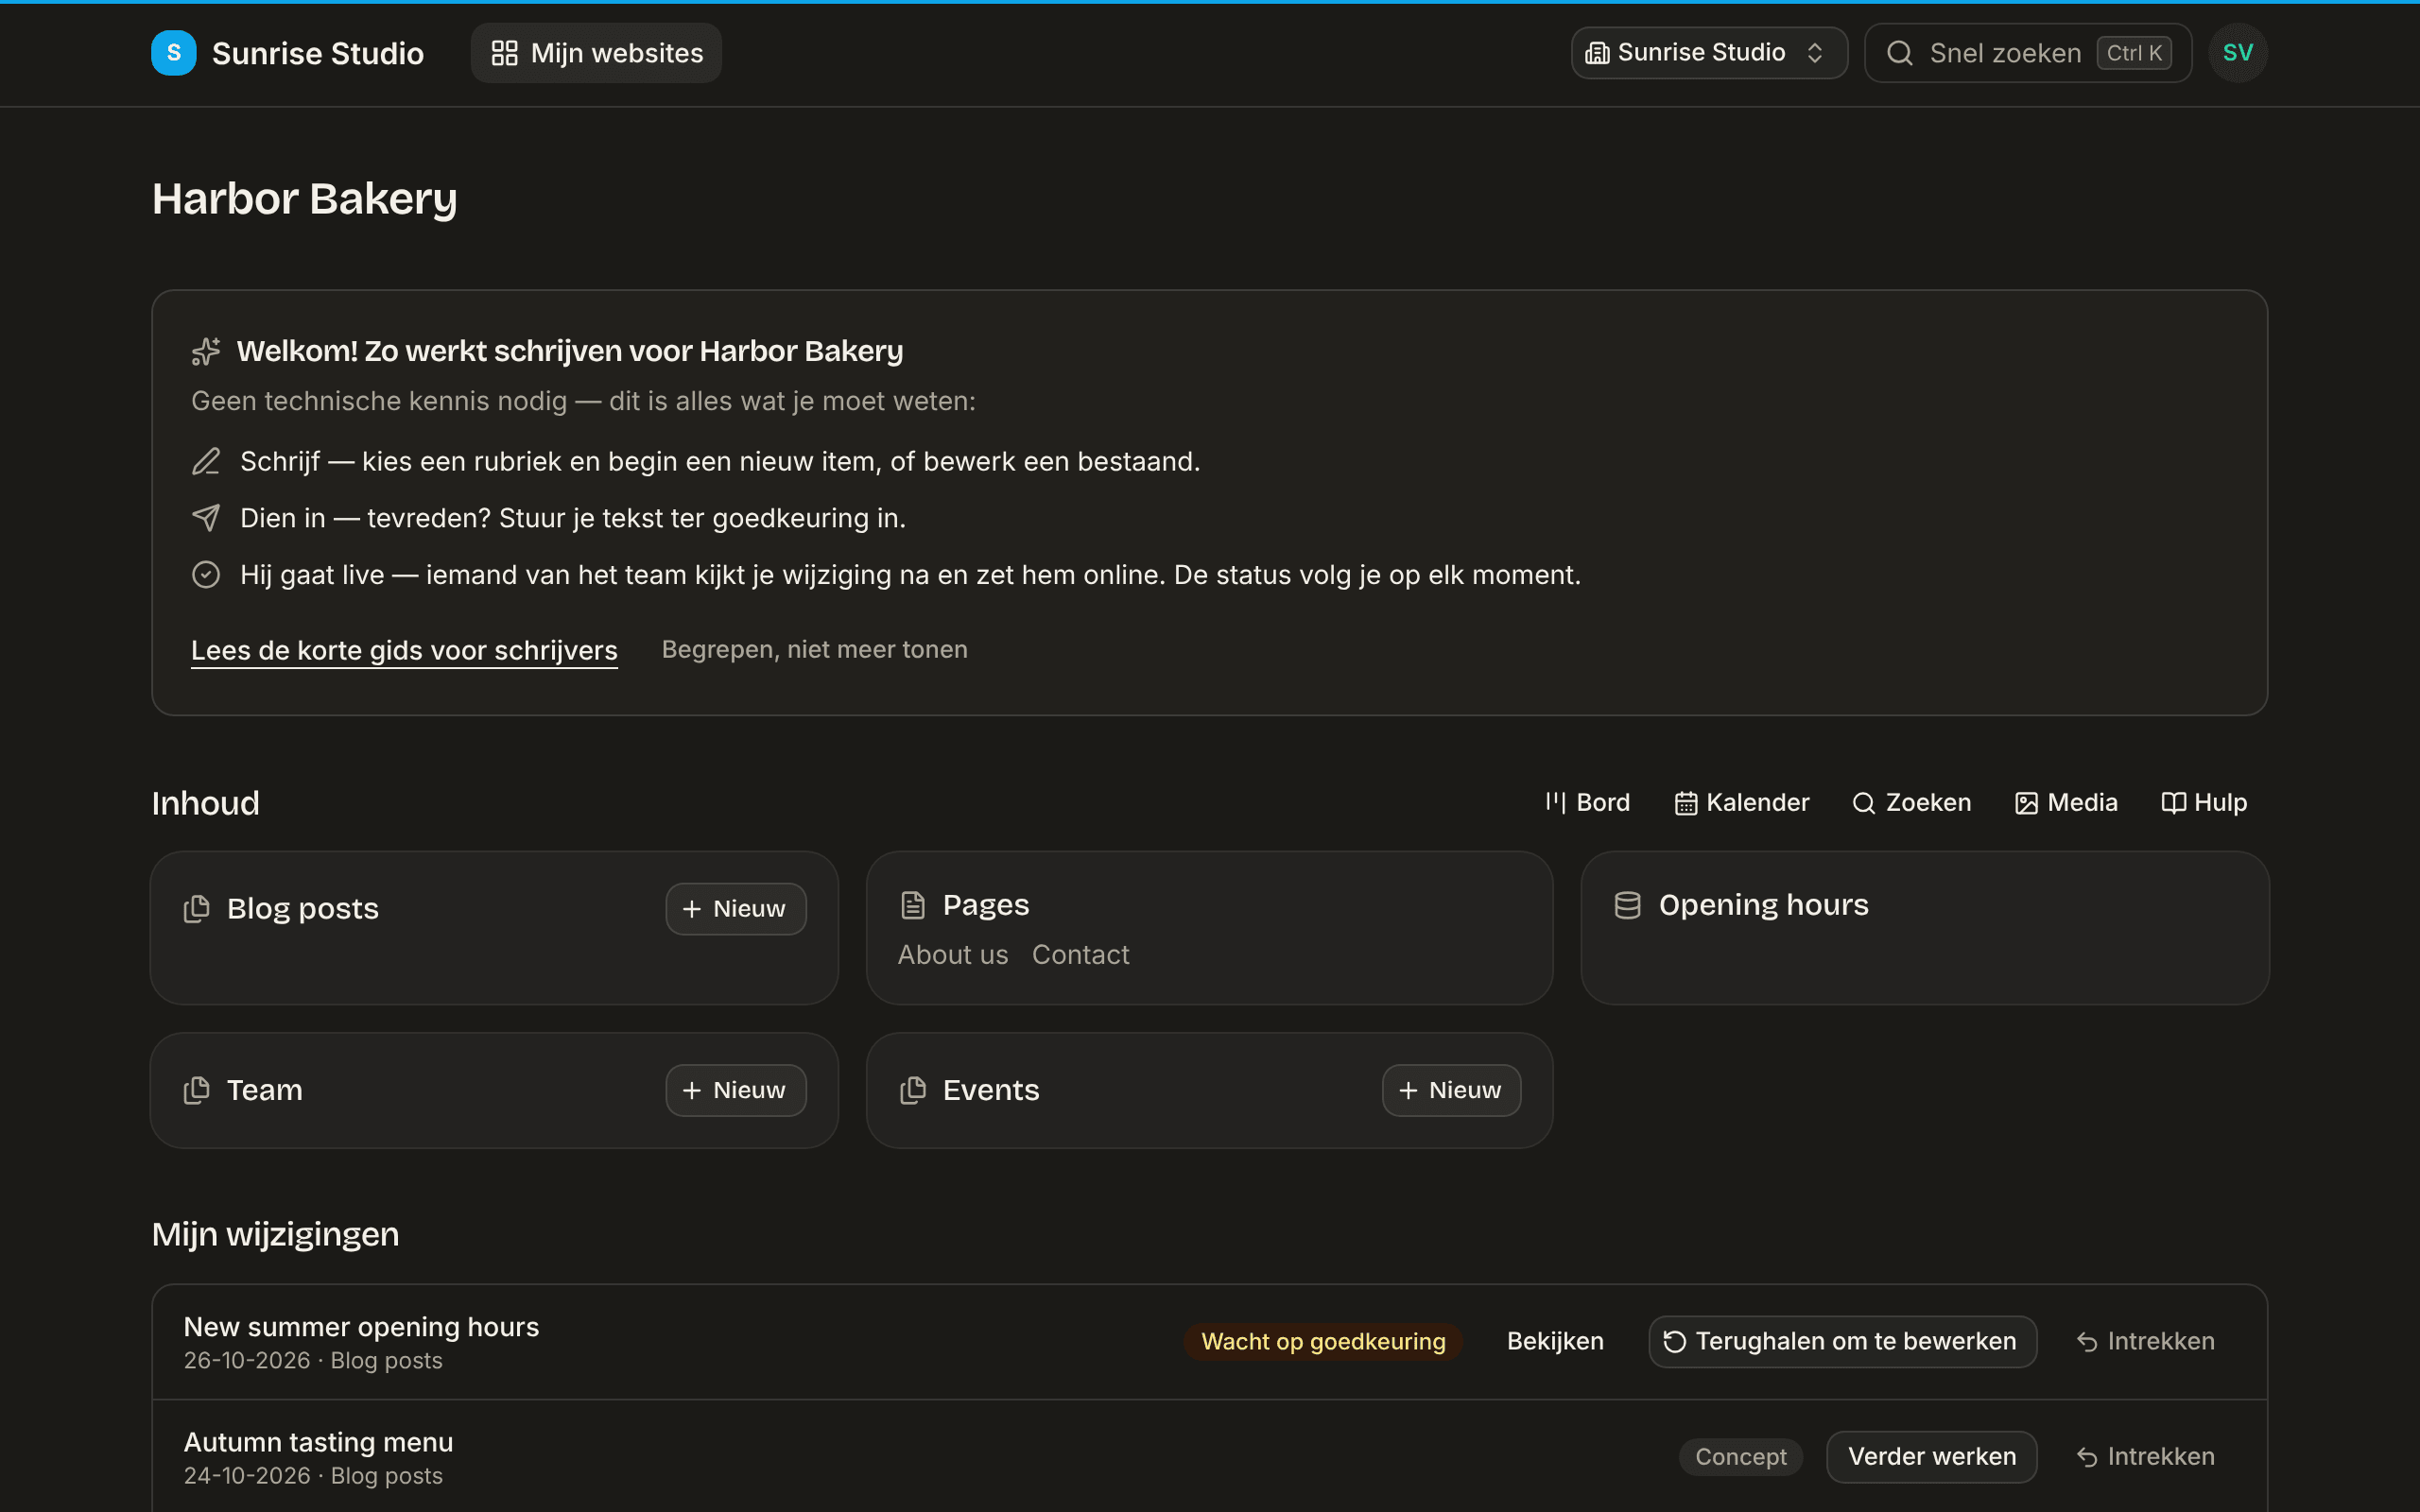This screenshot has height=1512, width=2420.
Task: Open the Contact page
Action: point(1080,955)
